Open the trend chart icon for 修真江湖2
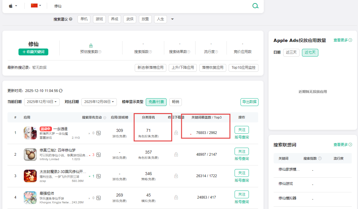358x209 pixels. (99, 155)
